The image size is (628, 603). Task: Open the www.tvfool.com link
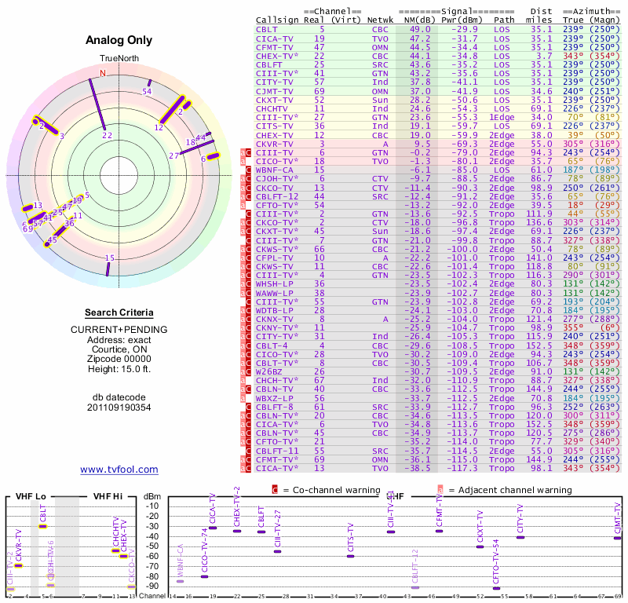click(x=119, y=470)
